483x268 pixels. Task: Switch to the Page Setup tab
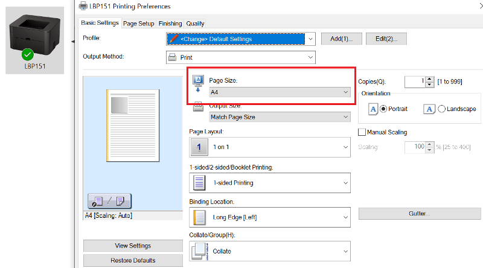click(139, 24)
